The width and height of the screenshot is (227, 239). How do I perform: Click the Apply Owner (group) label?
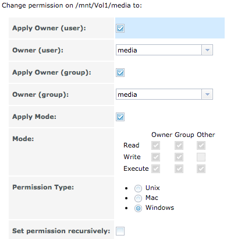click(52, 73)
